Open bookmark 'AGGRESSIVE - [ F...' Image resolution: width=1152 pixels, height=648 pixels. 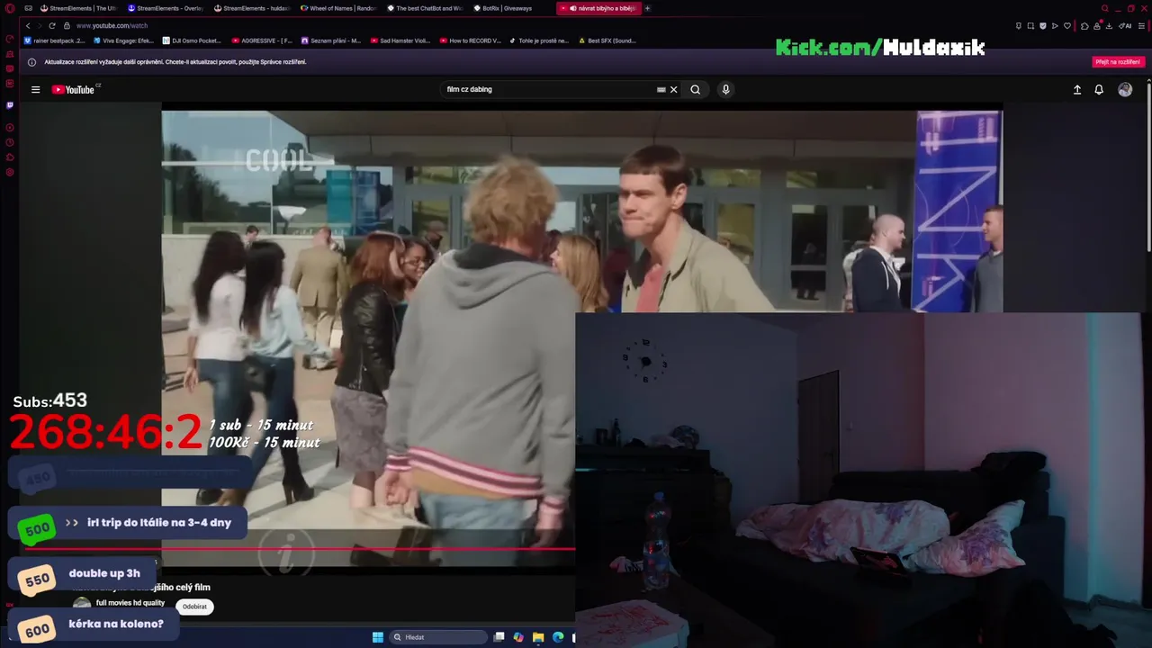pyautogui.click(x=262, y=40)
